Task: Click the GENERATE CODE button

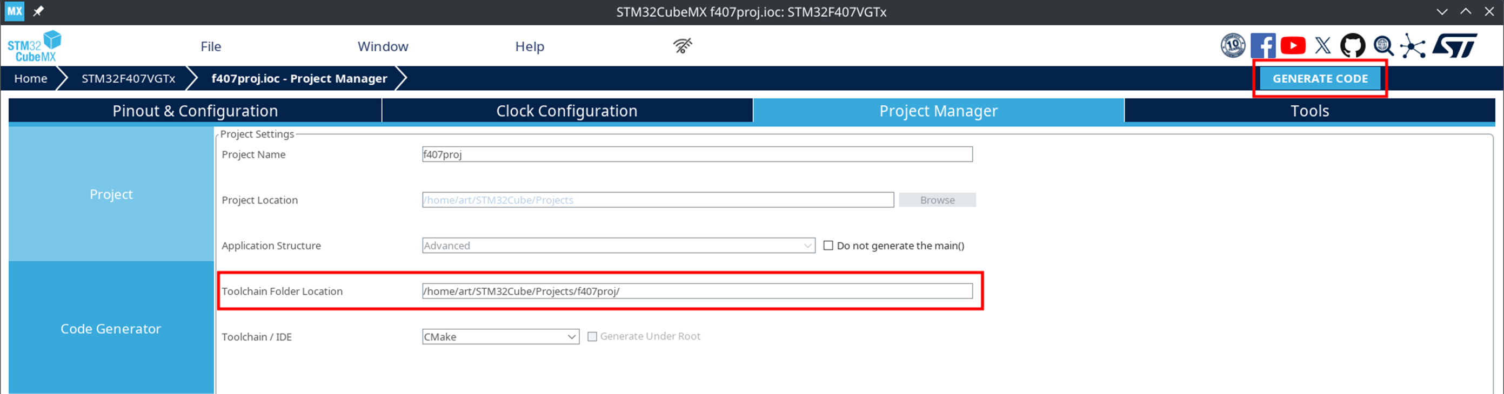Action: pos(1320,79)
